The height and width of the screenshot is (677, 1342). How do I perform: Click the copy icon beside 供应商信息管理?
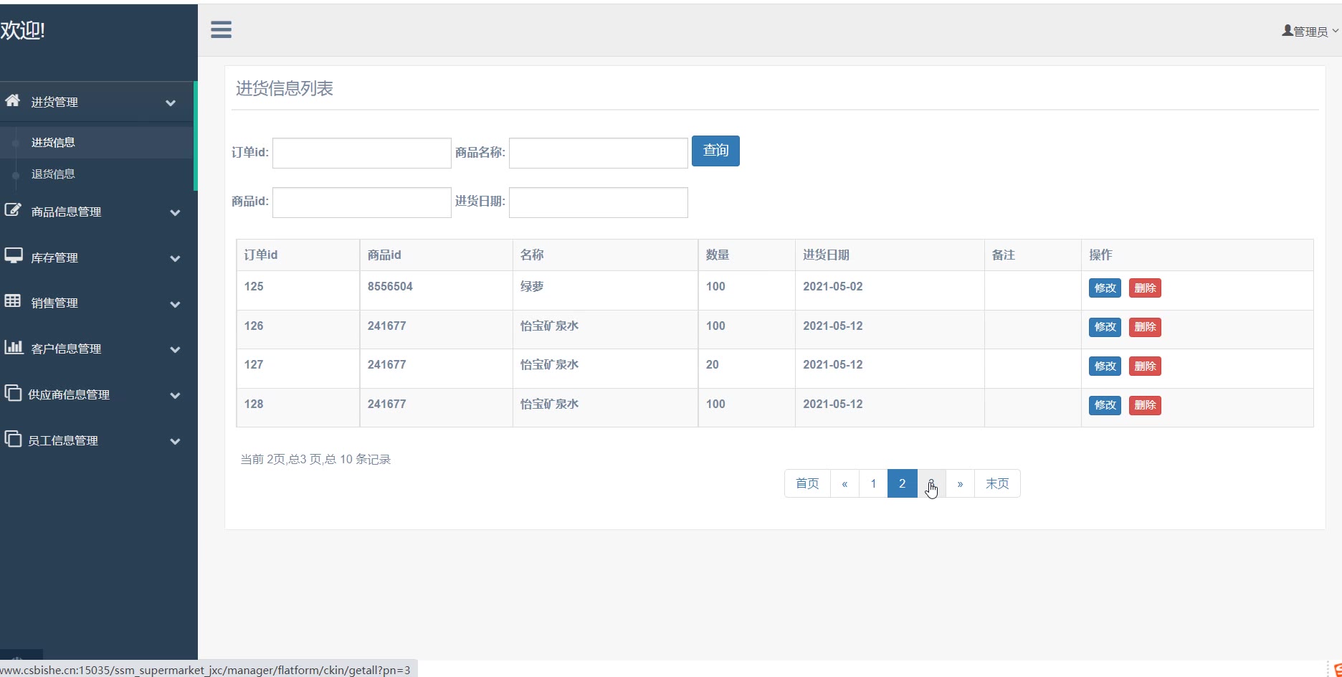click(x=13, y=393)
